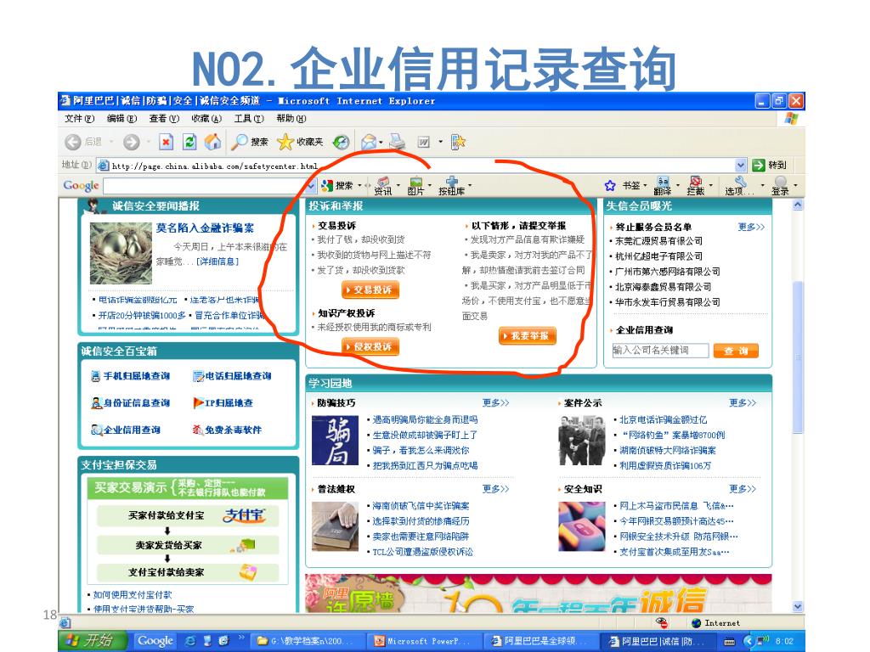Click the Windows 开始 Start button

pos(93,641)
